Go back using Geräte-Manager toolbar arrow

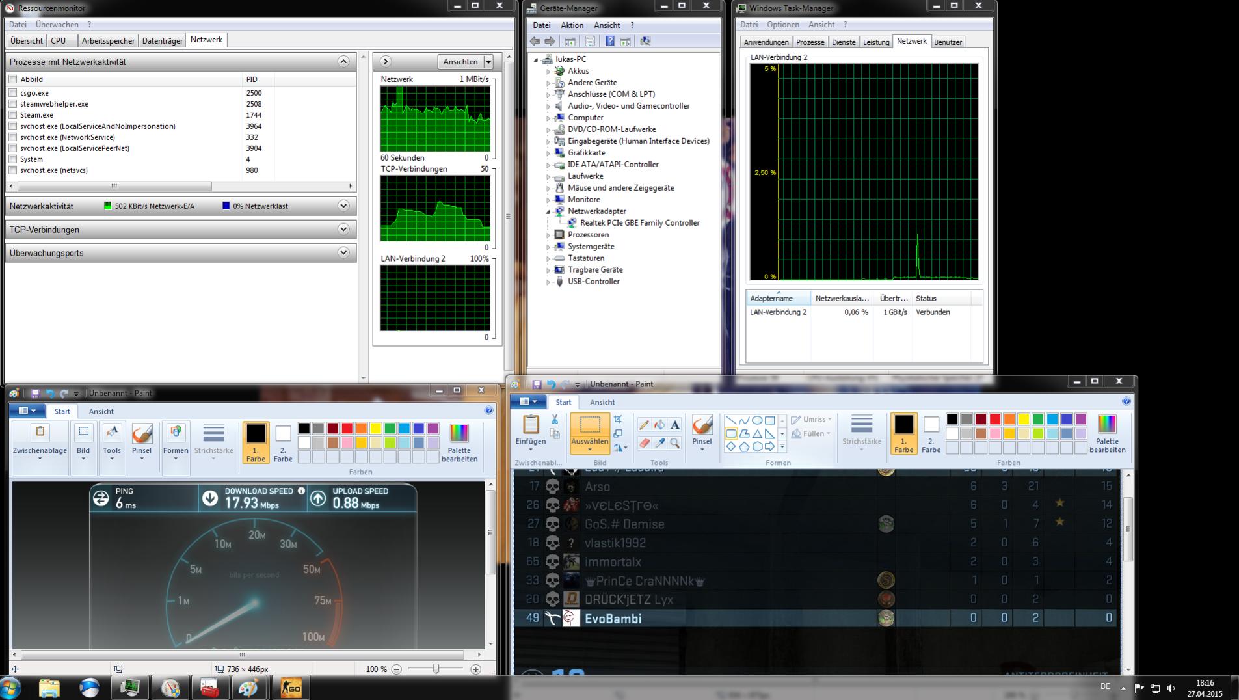click(535, 41)
